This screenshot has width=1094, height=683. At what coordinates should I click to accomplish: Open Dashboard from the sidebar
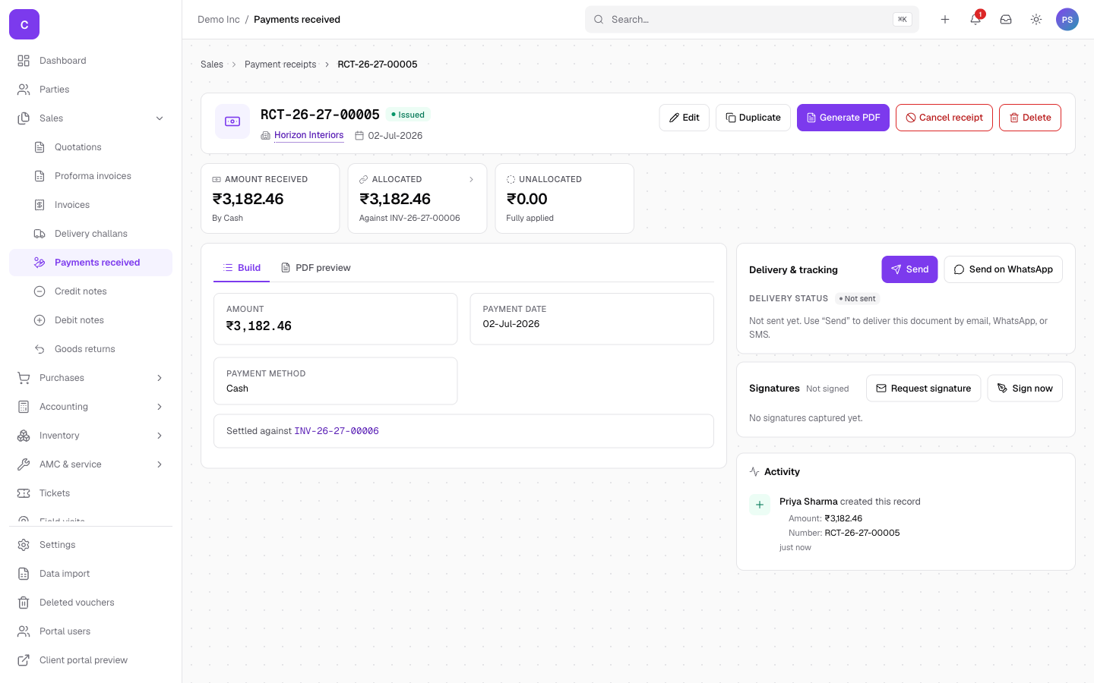(x=90, y=61)
